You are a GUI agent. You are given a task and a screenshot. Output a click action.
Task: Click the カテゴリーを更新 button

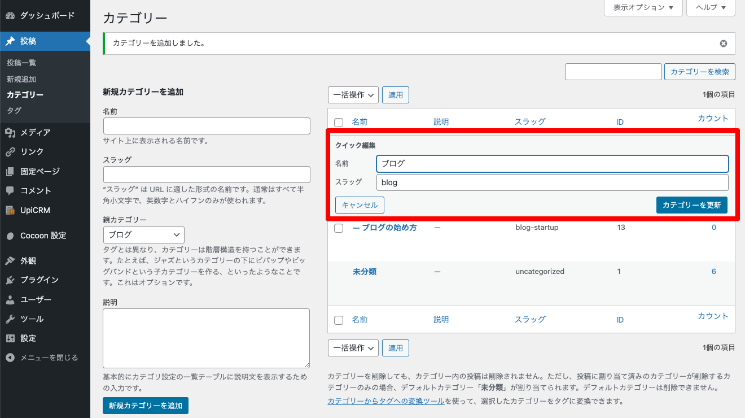(692, 205)
